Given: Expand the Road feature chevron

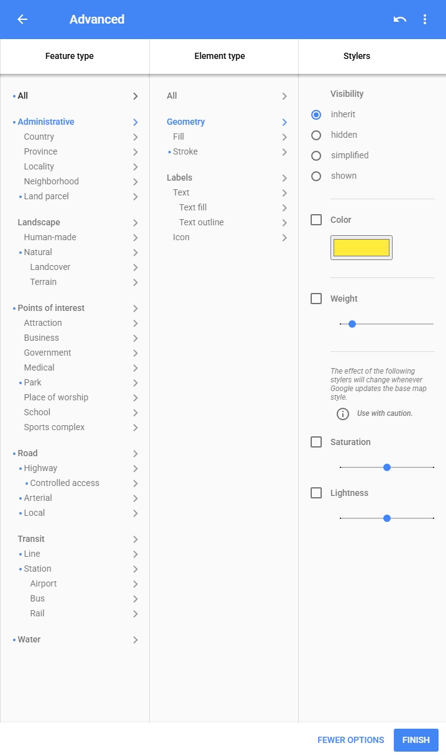Looking at the screenshot, I should coord(135,454).
